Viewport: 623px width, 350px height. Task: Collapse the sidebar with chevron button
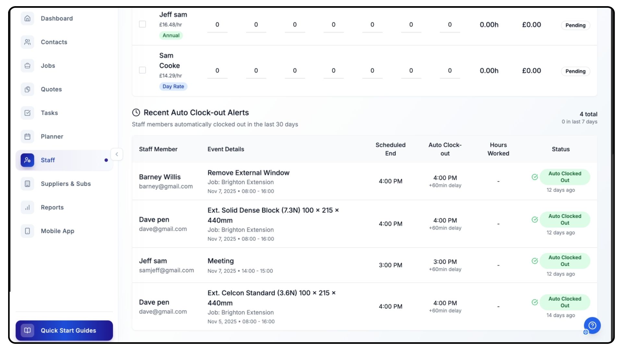[117, 154]
